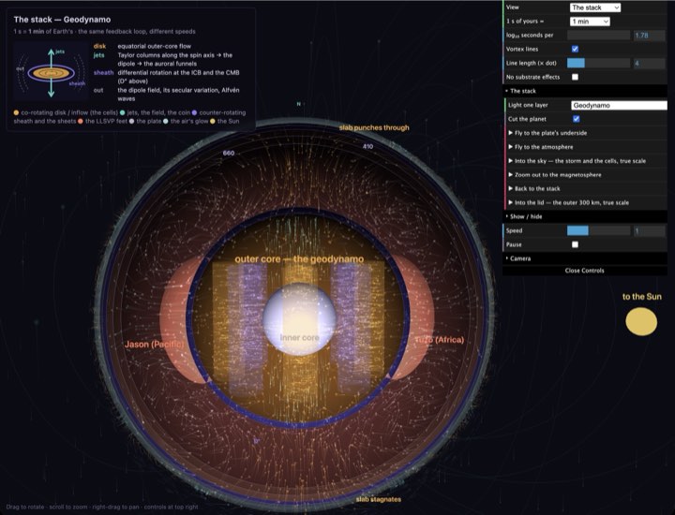Click the 'out' legend term in list
675x515 pixels.
click(98, 90)
